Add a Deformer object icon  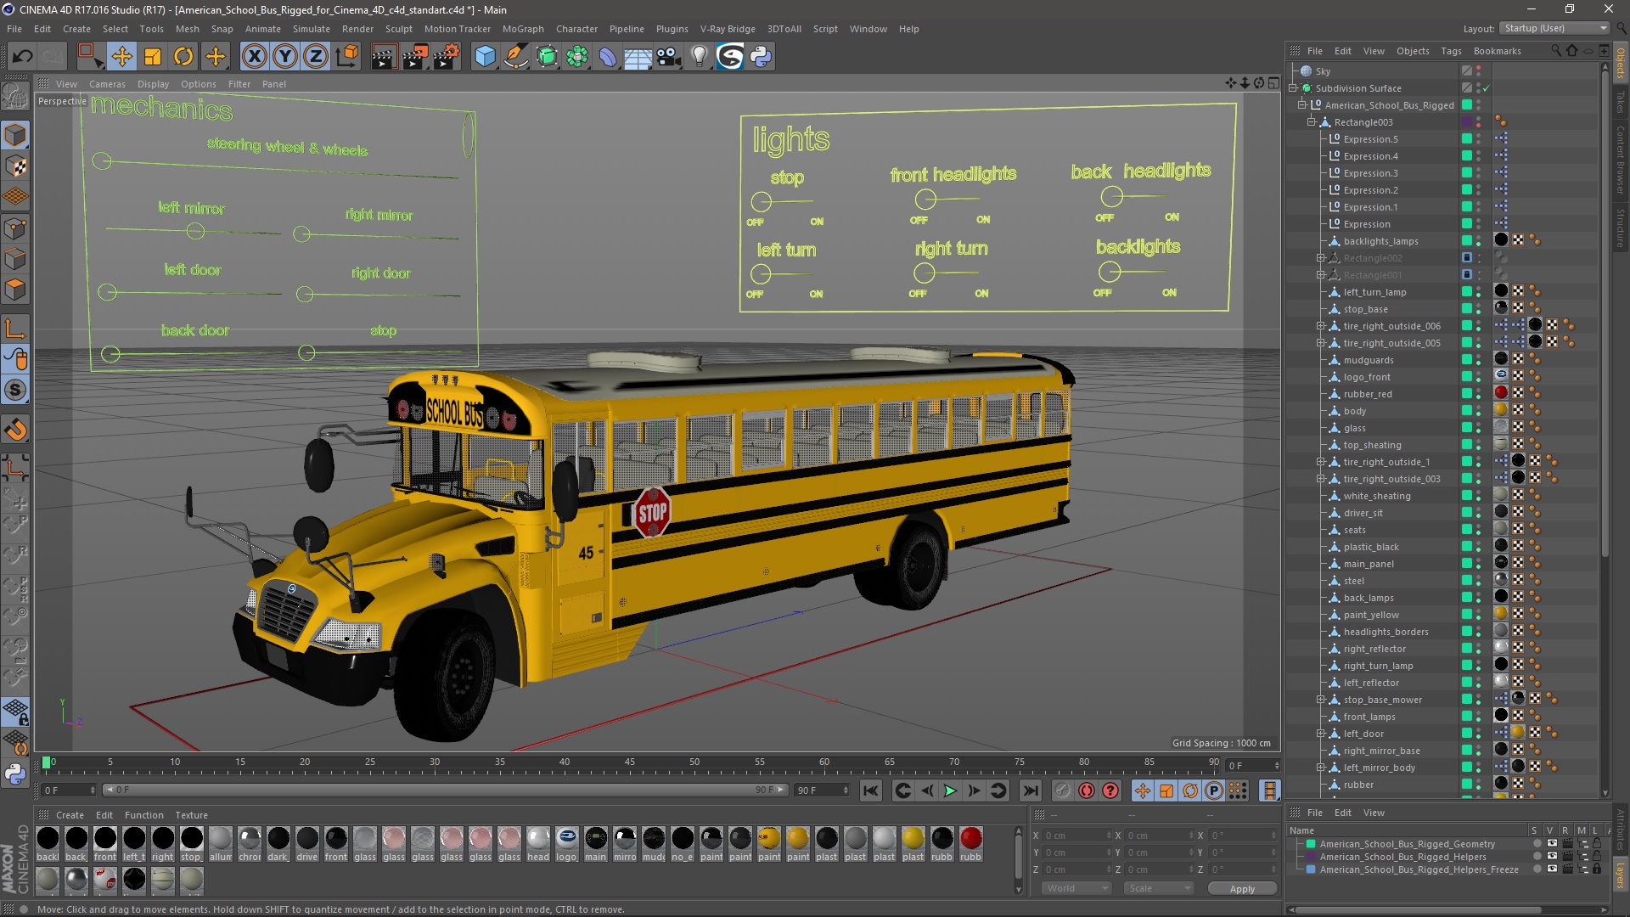click(x=608, y=57)
